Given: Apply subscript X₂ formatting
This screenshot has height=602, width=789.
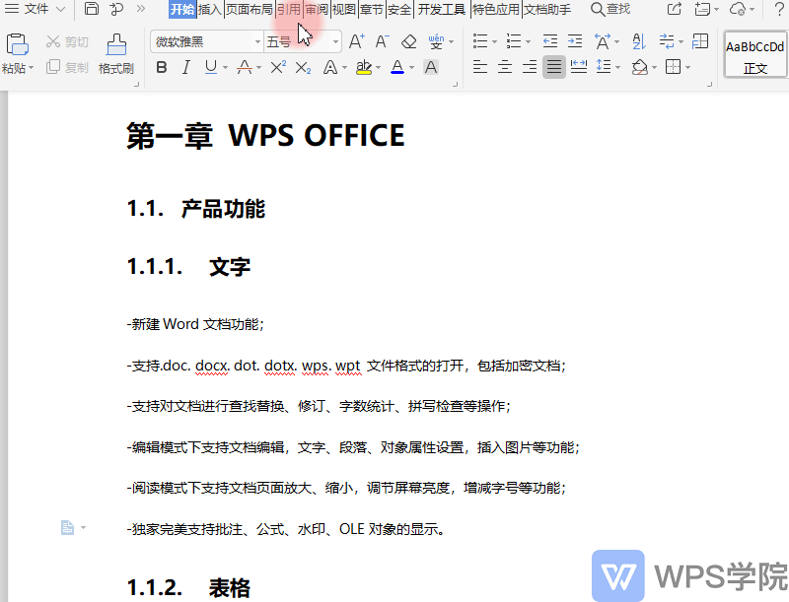Looking at the screenshot, I should [x=303, y=67].
